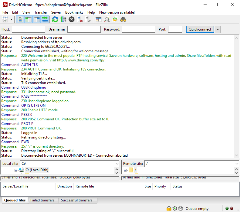Open the Transfer menu
240x212 pixels.
click(x=41, y=12)
